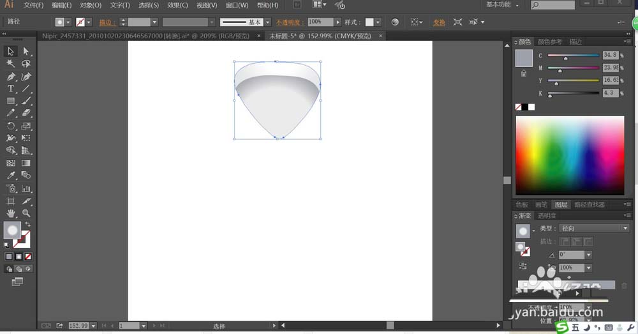Pick the Line Segment tool
The image size is (638, 334).
(26, 89)
